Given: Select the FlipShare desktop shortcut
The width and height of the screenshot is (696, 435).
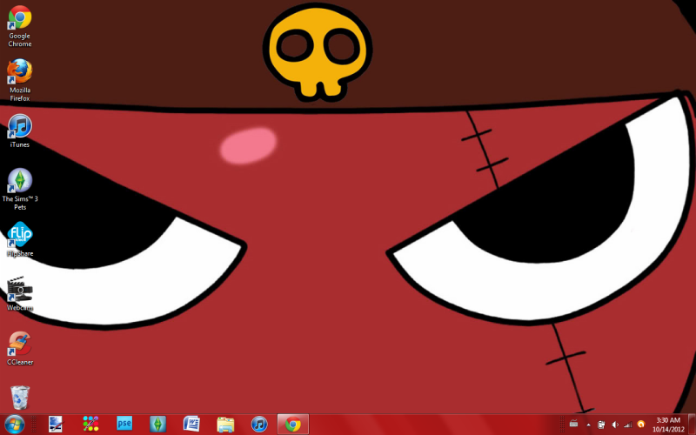Looking at the screenshot, I should point(19,239).
